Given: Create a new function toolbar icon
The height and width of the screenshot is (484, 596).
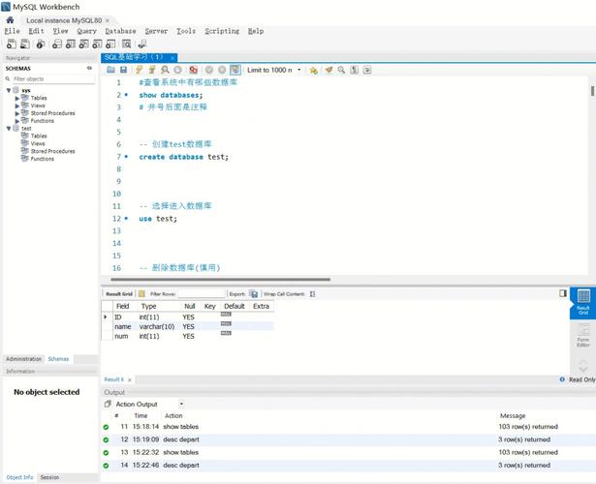Looking at the screenshot, I should [110, 44].
